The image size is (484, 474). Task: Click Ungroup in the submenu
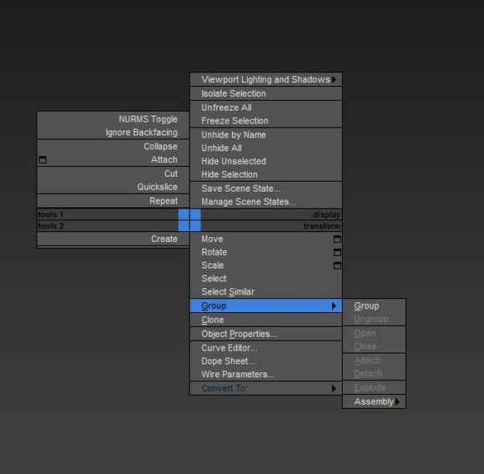(x=375, y=319)
